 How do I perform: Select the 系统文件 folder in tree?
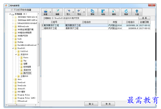pyautogui.click(x=27, y=70)
